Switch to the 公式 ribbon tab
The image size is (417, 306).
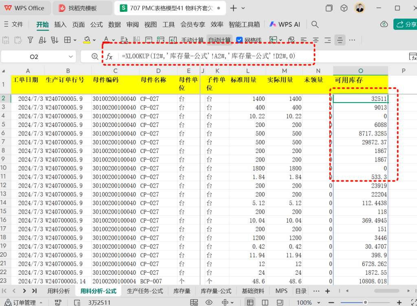point(96,24)
